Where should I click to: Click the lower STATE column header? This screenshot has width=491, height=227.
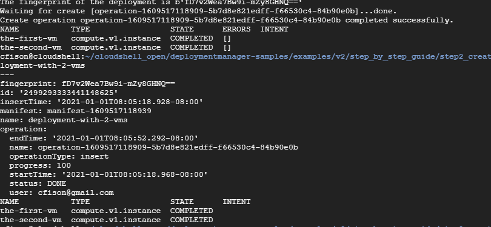pos(182,202)
